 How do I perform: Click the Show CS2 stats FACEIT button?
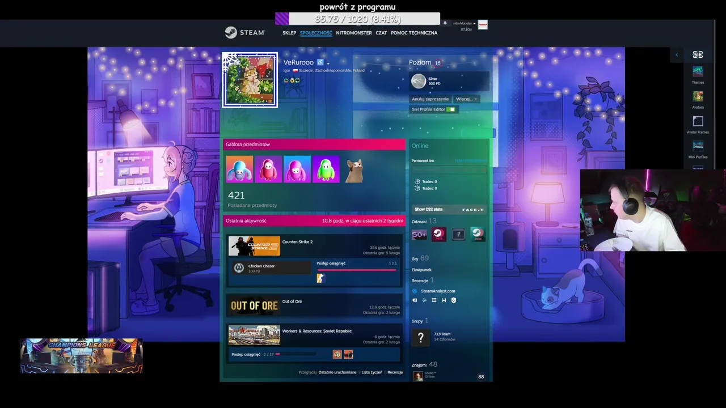pos(449,209)
